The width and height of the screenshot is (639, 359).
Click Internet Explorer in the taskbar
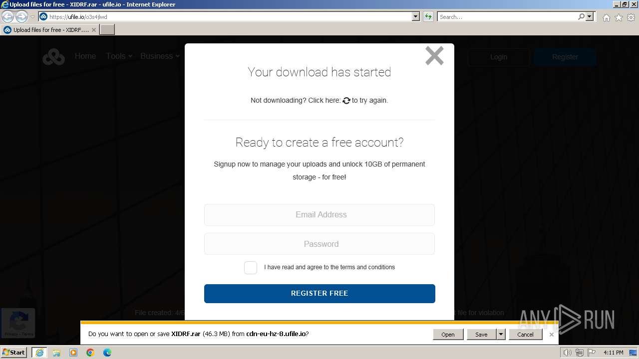(x=39, y=353)
